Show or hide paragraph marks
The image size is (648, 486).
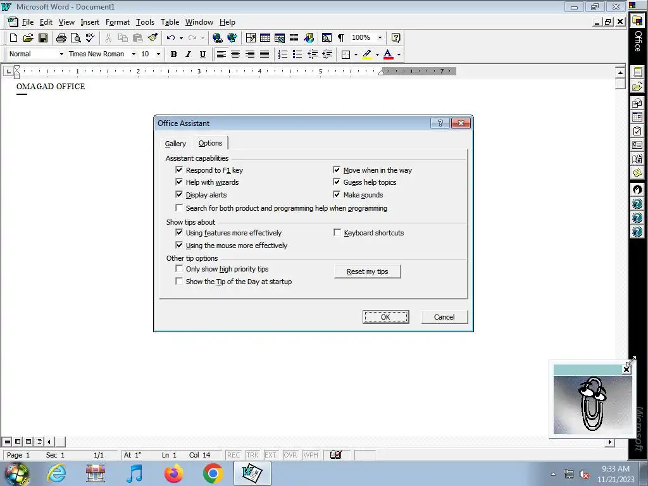tap(341, 38)
